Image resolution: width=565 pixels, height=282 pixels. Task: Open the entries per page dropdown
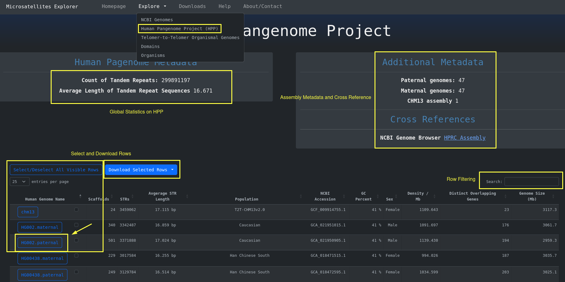point(19,182)
